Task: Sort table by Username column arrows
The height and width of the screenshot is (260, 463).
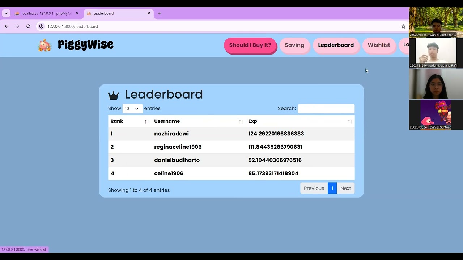Action: 241,122
